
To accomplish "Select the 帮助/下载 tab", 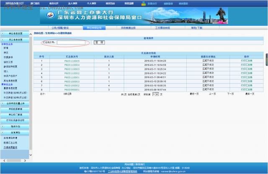I will click(196, 28).
